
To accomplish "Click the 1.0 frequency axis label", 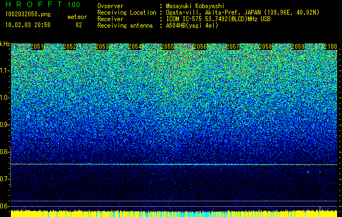I will tap(5, 98).
